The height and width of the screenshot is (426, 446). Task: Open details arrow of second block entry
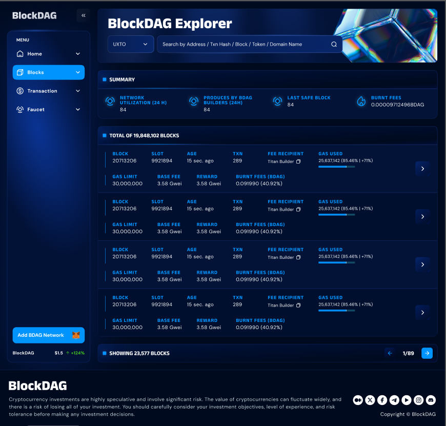422,217
